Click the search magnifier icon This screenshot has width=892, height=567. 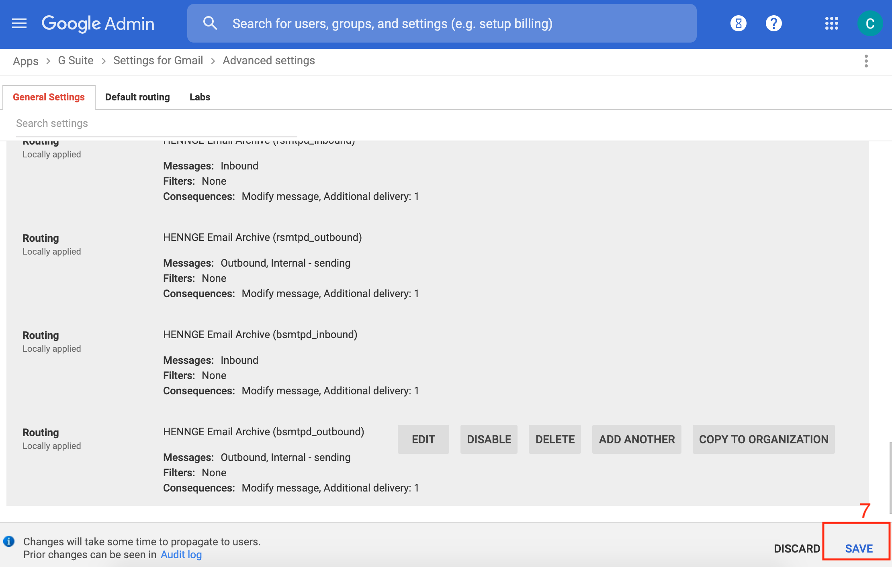click(210, 23)
